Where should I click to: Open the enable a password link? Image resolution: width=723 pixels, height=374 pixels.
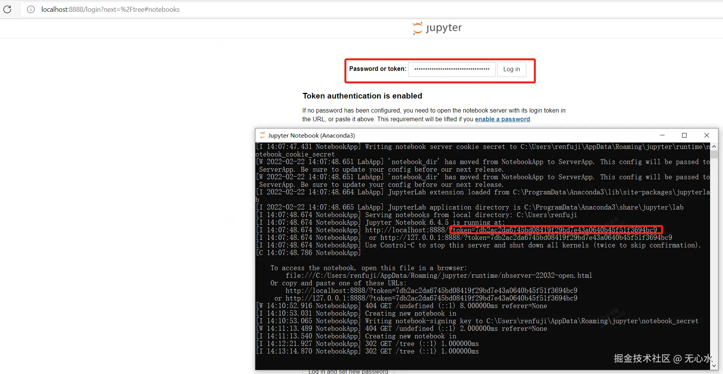[x=502, y=119]
